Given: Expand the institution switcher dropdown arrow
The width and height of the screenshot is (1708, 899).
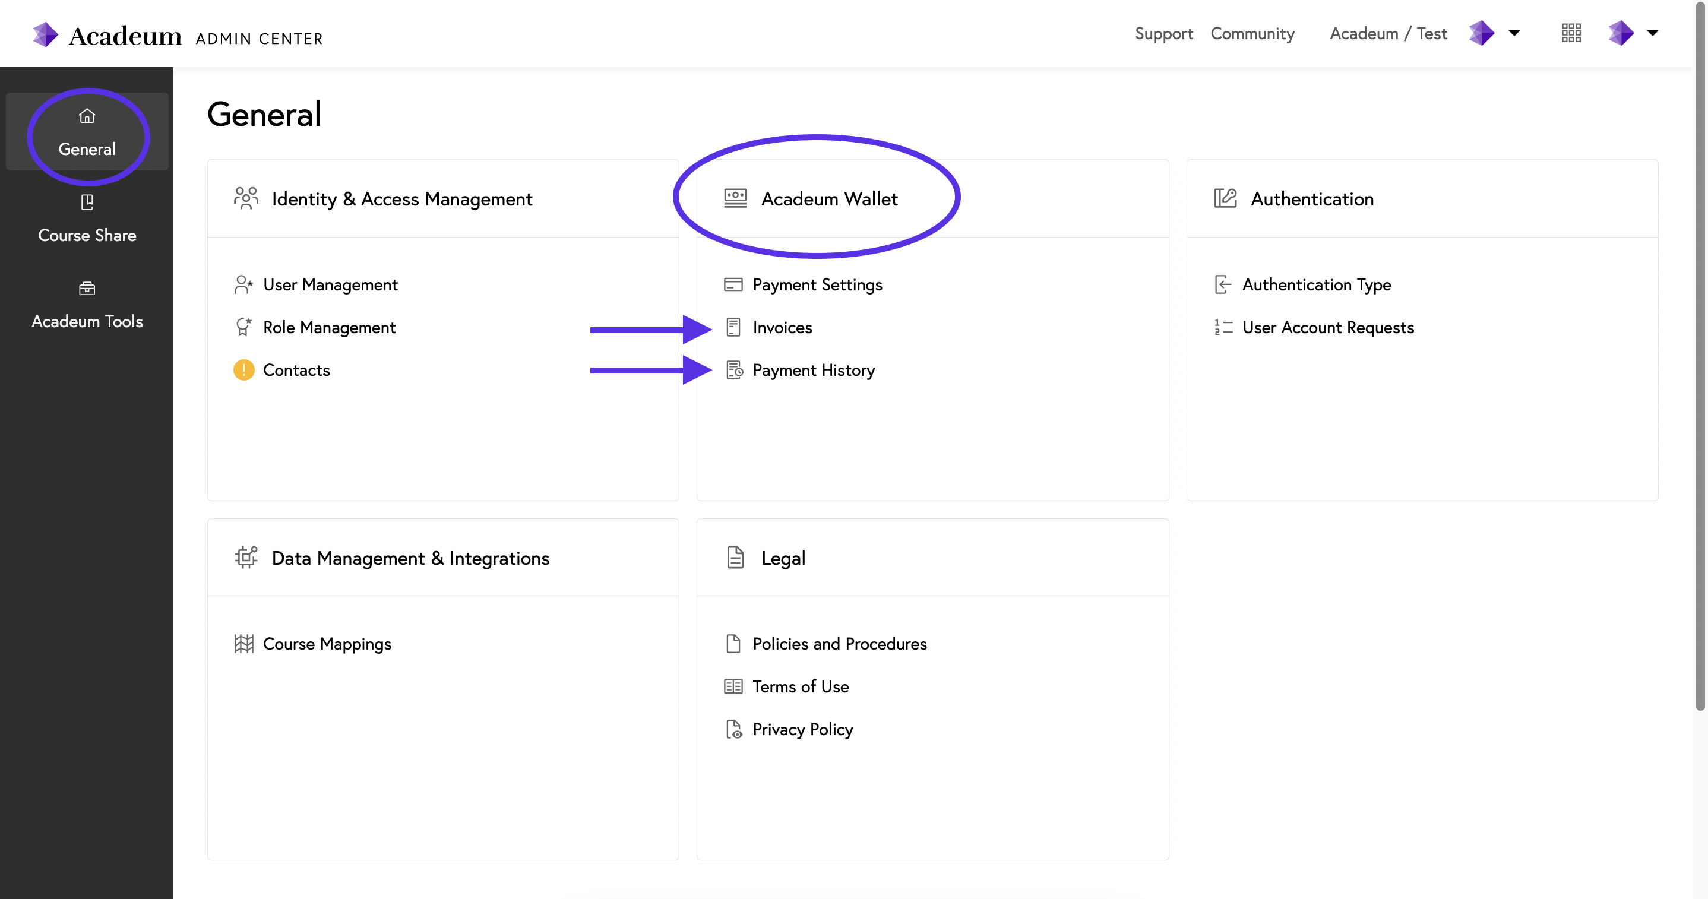Looking at the screenshot, I should (x=1514, y=33).
